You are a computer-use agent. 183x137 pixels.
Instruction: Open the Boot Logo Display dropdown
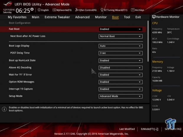tap(120, 46)
